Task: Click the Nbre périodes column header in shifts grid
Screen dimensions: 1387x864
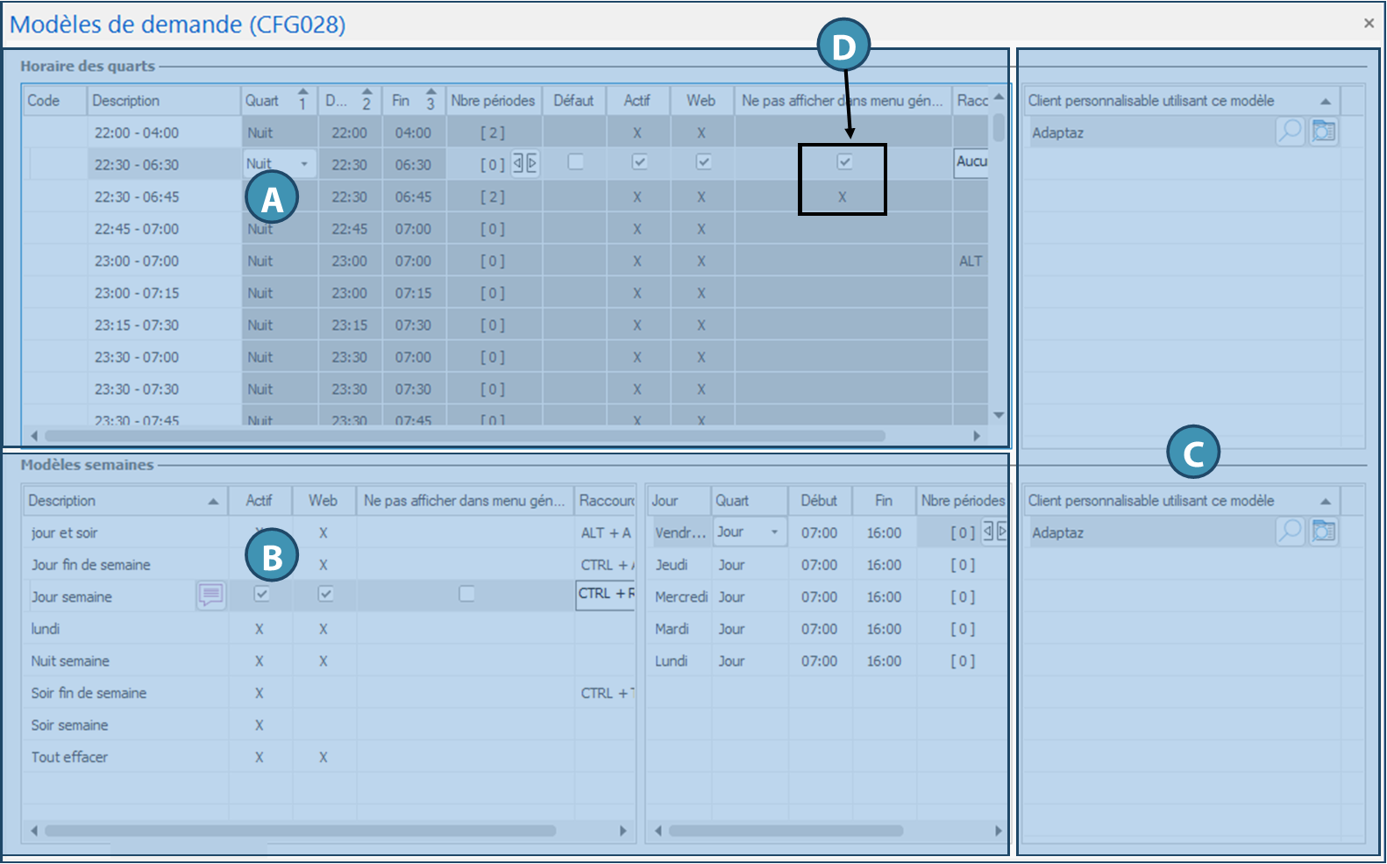Action: tap(493, 101)
